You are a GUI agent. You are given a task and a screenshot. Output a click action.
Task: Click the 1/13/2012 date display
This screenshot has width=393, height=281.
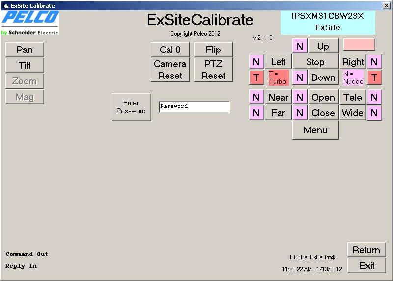[x=329, y=269]
